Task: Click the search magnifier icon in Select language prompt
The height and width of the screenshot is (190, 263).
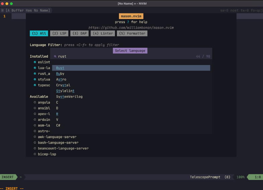Action: click(x=55, y=57)
